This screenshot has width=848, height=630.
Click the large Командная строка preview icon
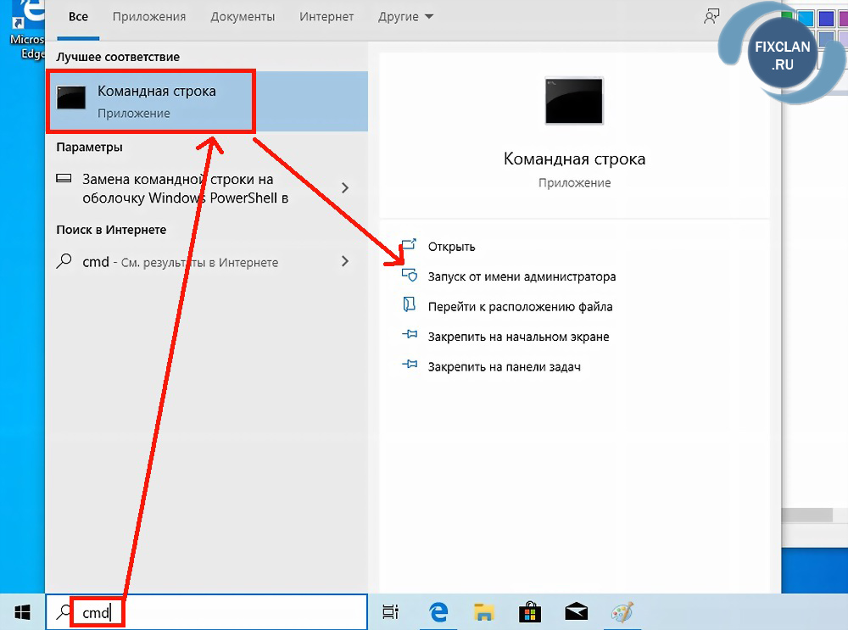(574, 102)
